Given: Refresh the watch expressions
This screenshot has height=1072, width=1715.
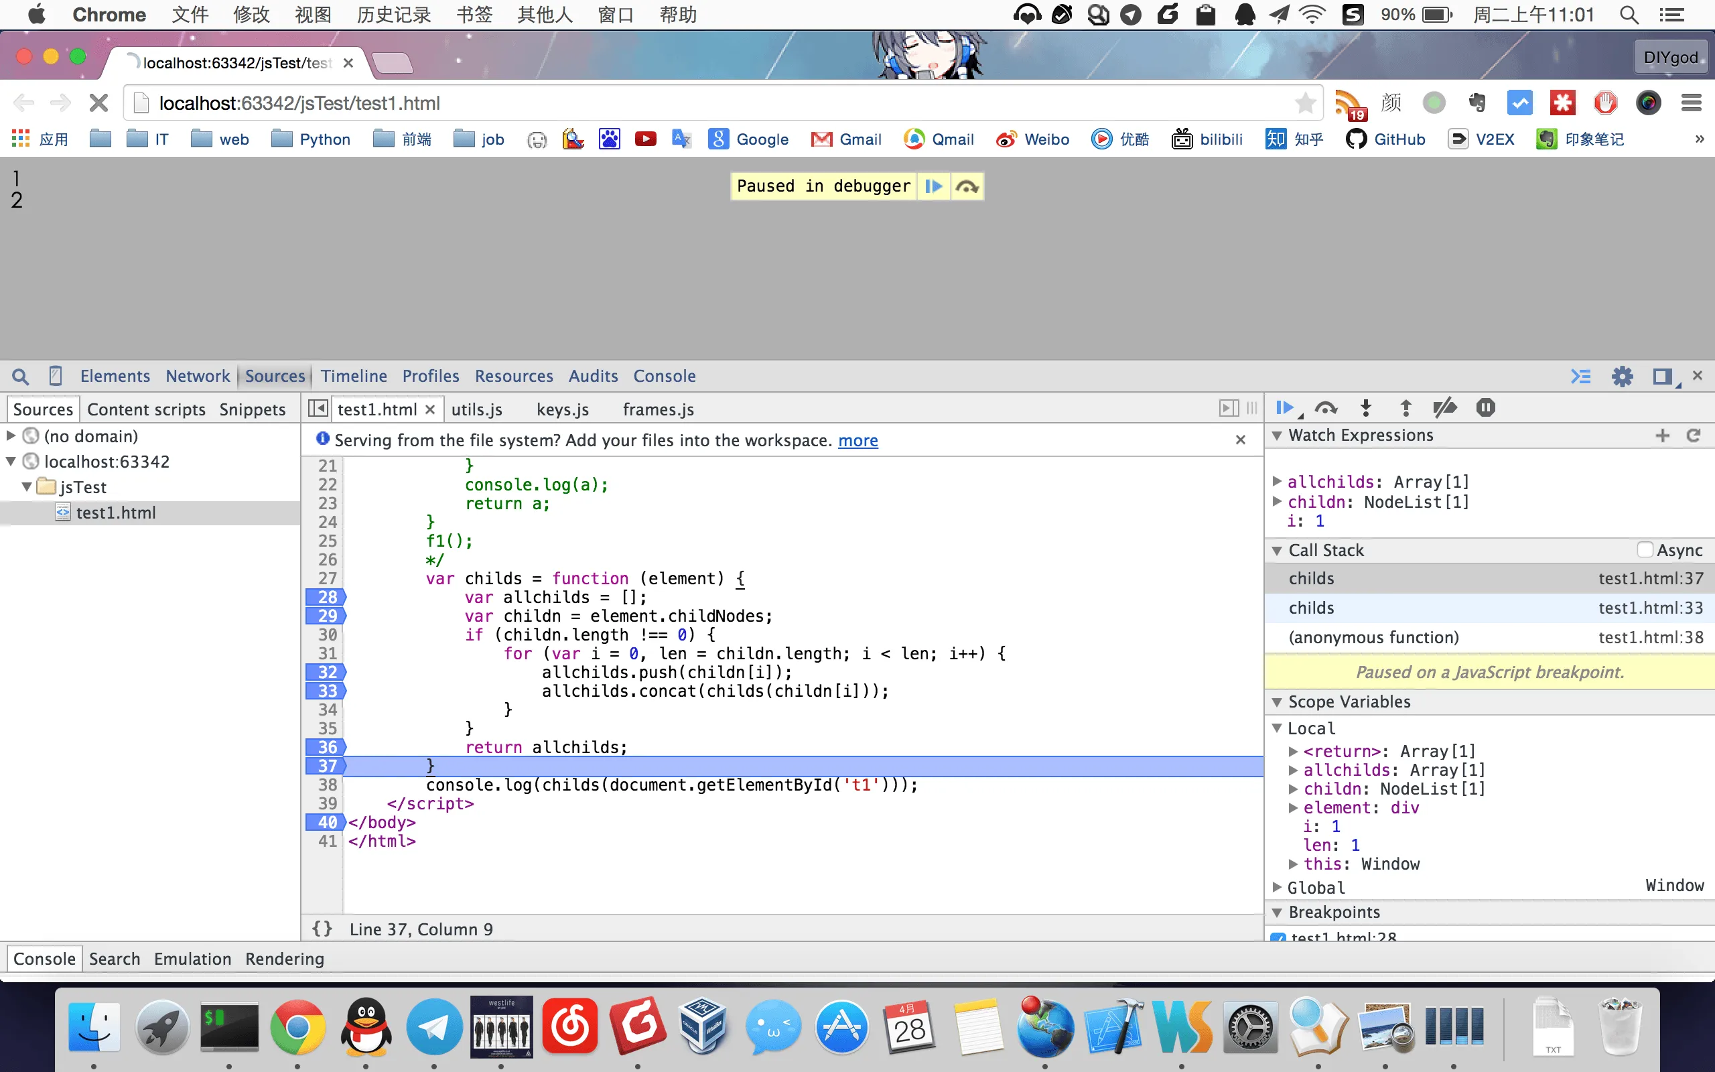Looking at the screenshot, I should click(1694, 435).
